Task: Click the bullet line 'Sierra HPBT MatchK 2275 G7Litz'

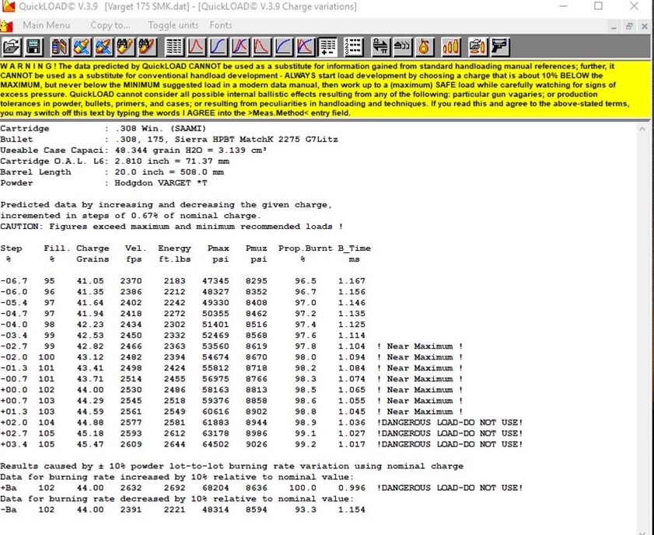Action: pyautogui.click(x=256, y=140)
